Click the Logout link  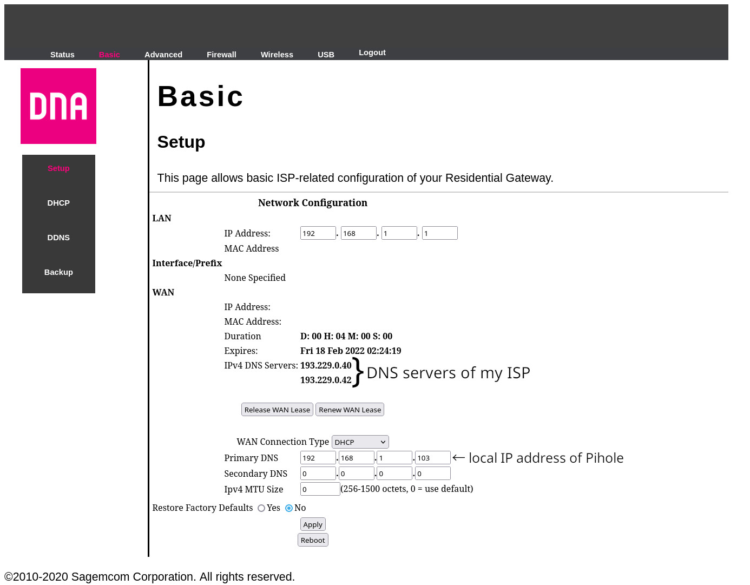point(372,52)
